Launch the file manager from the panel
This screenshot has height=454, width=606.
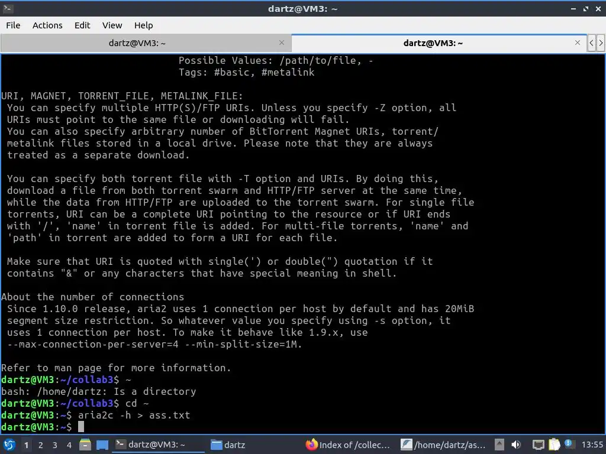85,445
